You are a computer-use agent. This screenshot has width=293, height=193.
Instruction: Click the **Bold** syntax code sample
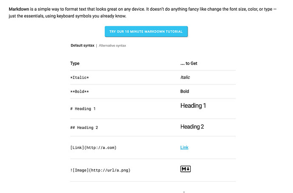click(79, 92)
